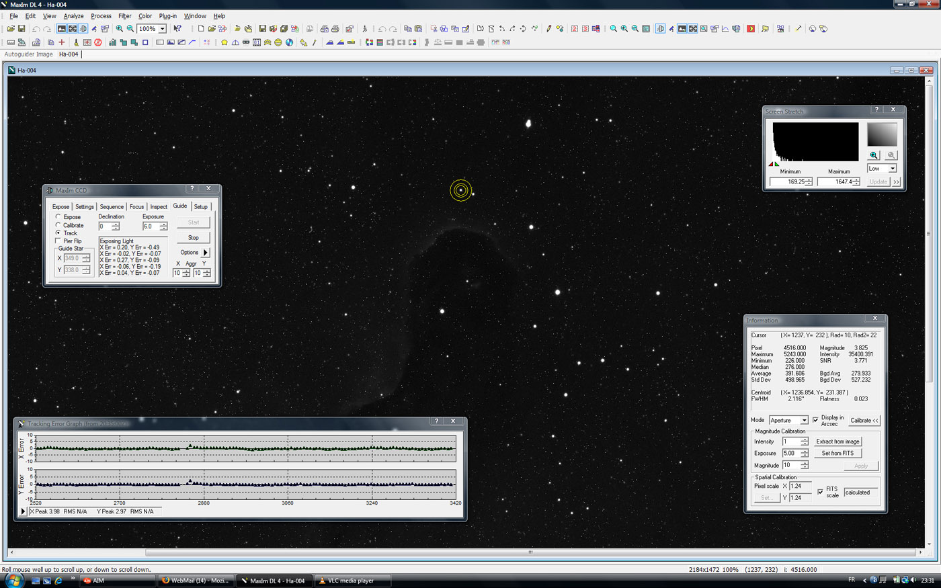This screenshot has width=941, height=588.
Task: Click the Save disk icon in the toolbar
Action: [22, 29]
